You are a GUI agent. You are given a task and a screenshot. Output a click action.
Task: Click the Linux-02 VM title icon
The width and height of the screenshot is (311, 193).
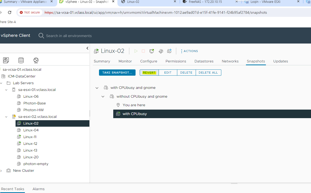(96, 51)
